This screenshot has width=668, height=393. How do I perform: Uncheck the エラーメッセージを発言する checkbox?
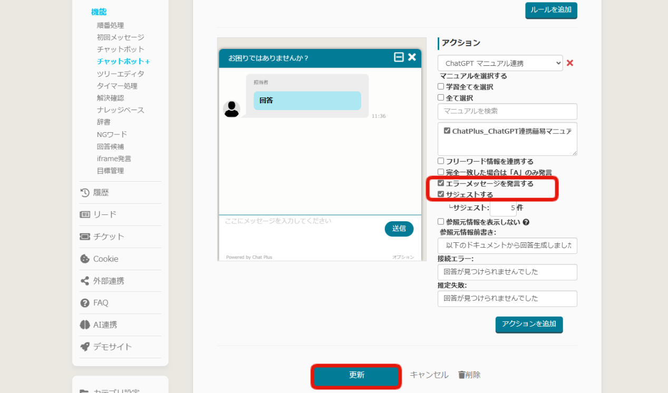441,183
